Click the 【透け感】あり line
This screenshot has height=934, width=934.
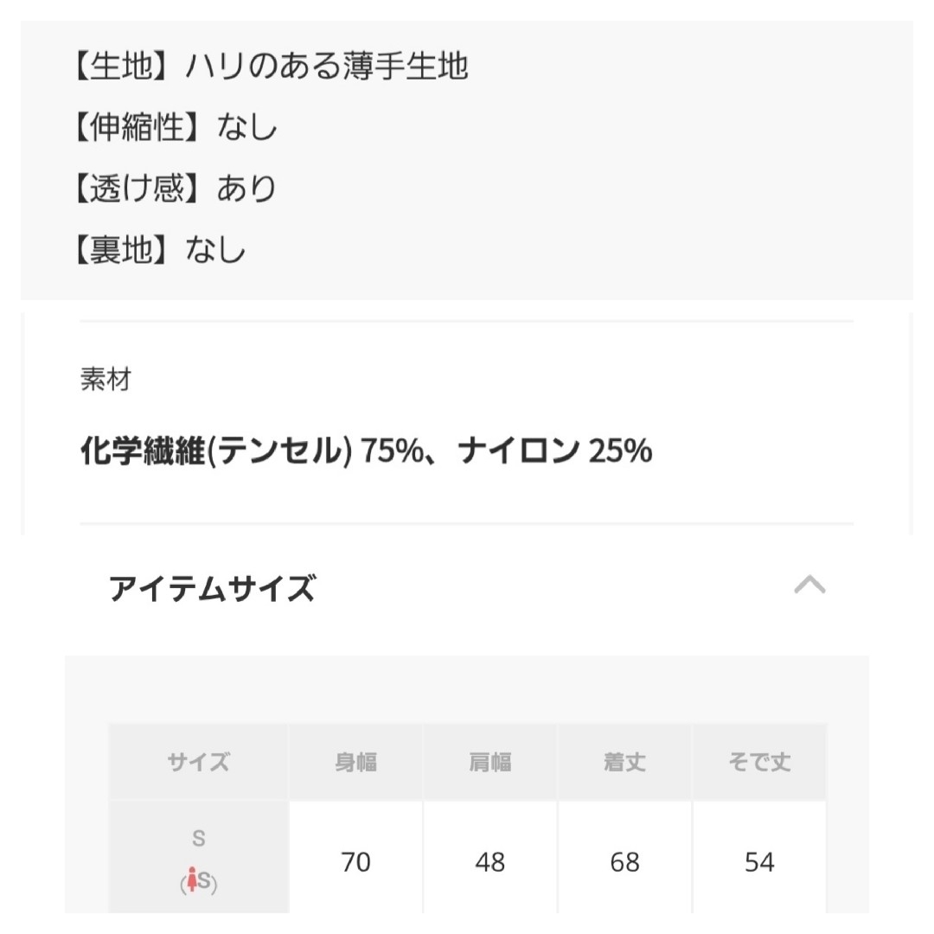click(175, 188)
